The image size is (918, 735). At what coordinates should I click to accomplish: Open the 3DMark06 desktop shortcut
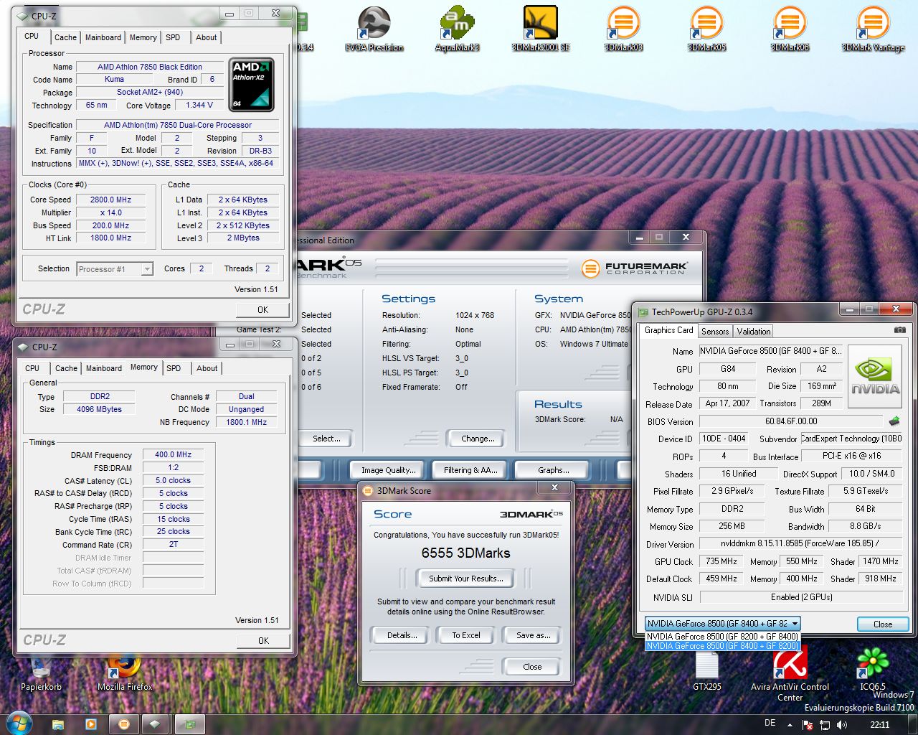click(x=790, y=30)
